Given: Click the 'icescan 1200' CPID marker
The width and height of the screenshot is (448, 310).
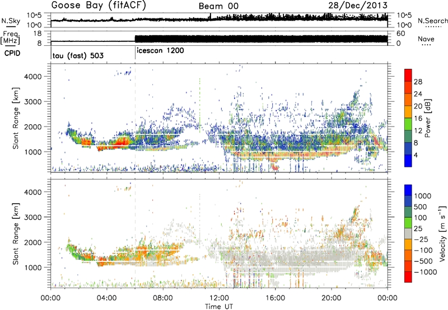Looking at the screenshot, I should [160, 50].
